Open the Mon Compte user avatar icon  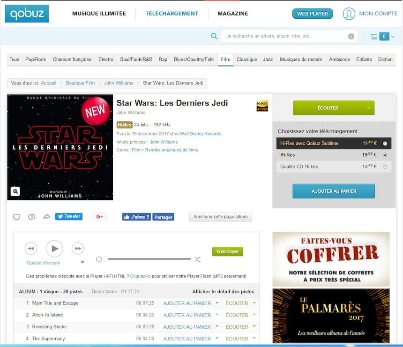click(x=349, y=14)
